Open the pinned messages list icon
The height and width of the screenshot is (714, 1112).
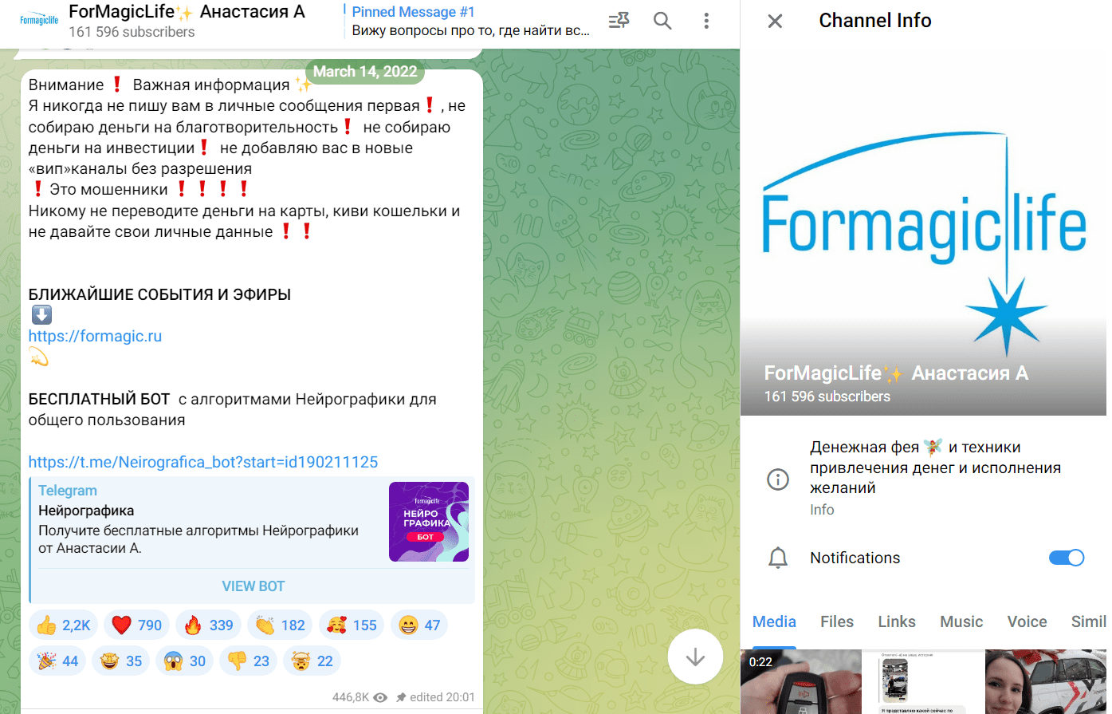pyautogui.click(x=619, y=21)
